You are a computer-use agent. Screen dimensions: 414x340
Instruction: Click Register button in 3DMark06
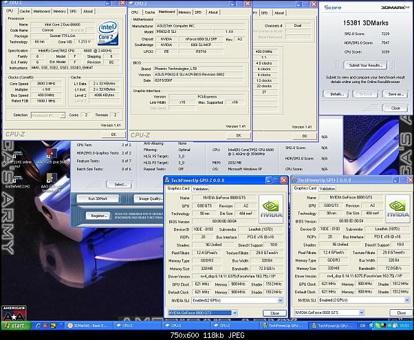click(x=98, y=216)
